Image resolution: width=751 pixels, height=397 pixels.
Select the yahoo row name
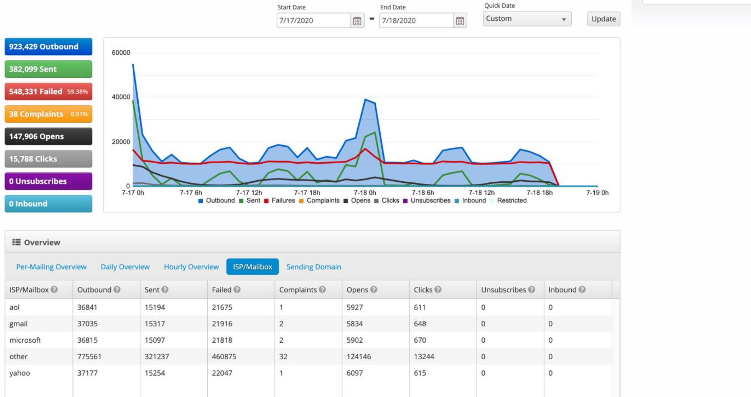[x=20, y=373]
